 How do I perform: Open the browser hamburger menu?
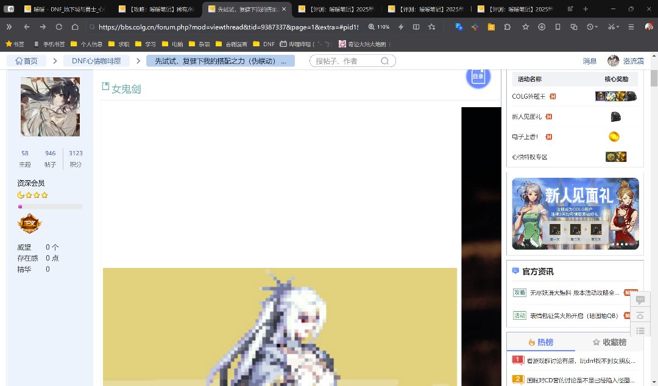631,27
